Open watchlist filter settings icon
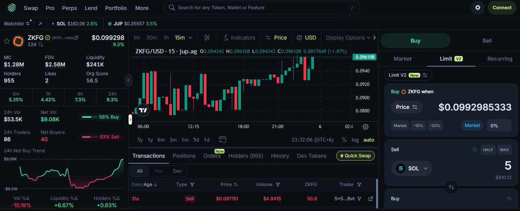 click(x=28, y=23)
